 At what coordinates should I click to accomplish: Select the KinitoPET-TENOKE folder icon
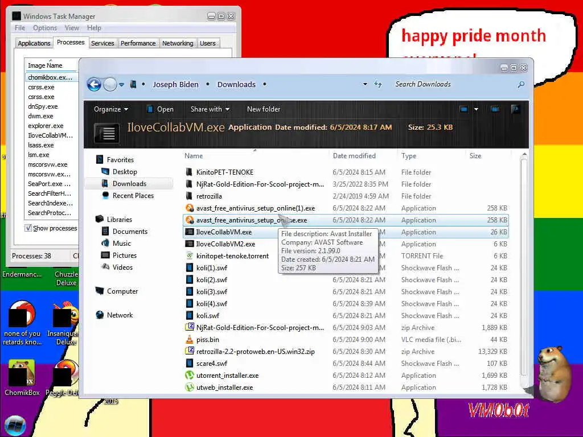(189, 172)
